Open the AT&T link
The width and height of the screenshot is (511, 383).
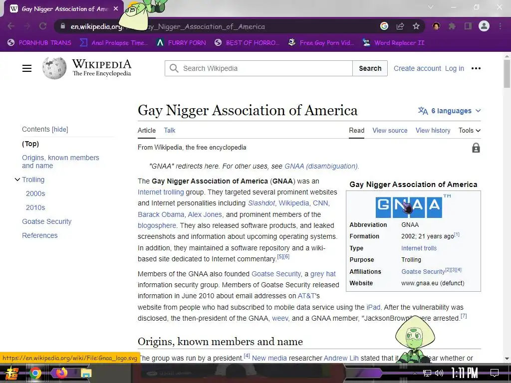tap(306, 296)
